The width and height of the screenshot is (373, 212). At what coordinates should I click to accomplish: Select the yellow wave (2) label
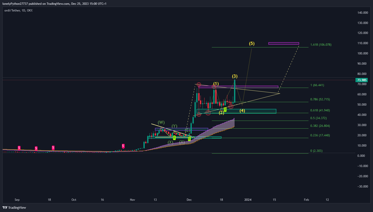(x=222, y=113)
